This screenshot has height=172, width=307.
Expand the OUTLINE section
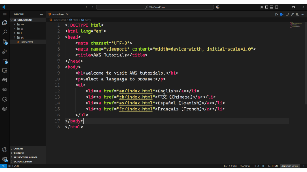(x=18, y=148)
